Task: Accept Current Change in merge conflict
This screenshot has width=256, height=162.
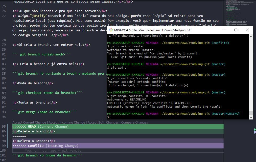Action: [x=29, y=123]
